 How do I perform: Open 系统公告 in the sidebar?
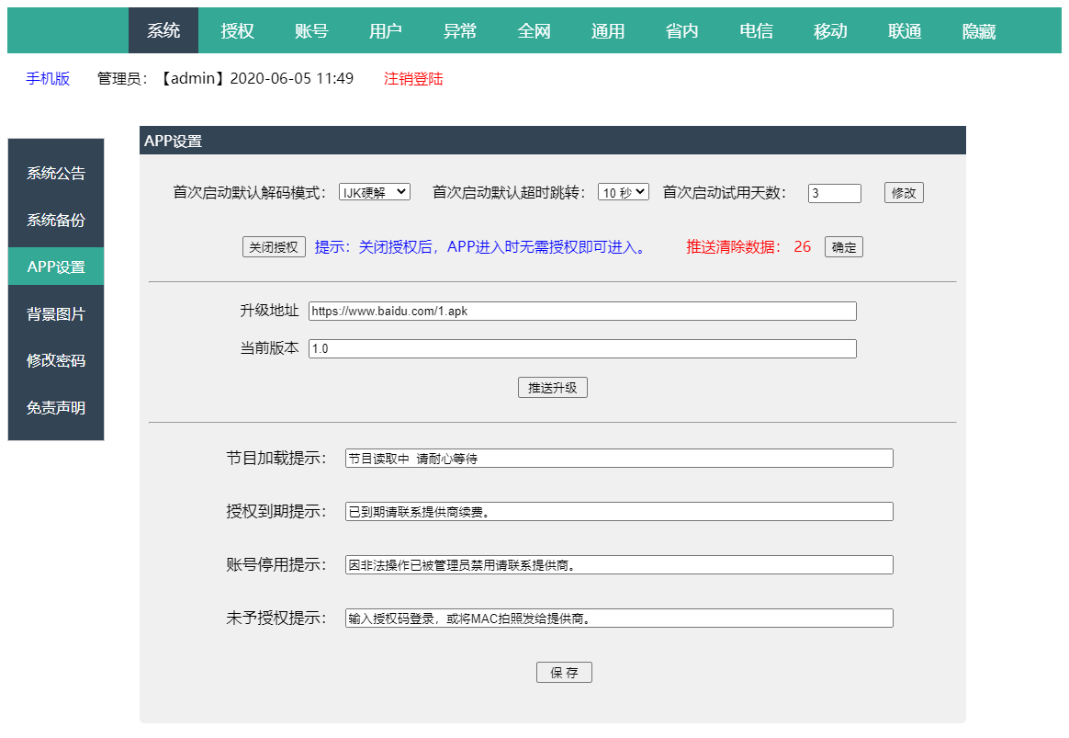[x=56, y=174]
